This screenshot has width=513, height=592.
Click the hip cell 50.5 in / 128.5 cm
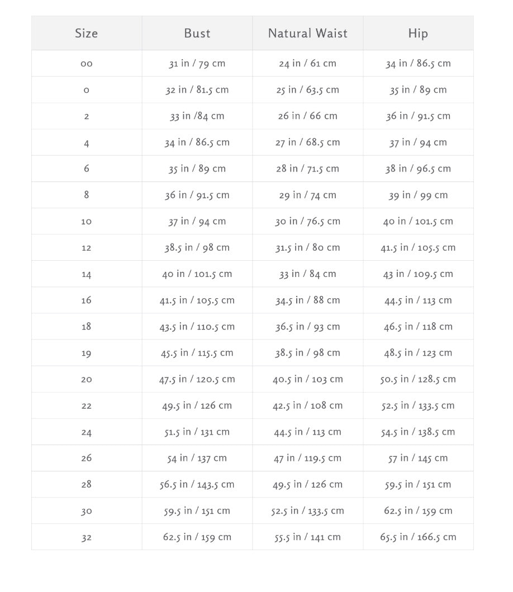(418, 379)
